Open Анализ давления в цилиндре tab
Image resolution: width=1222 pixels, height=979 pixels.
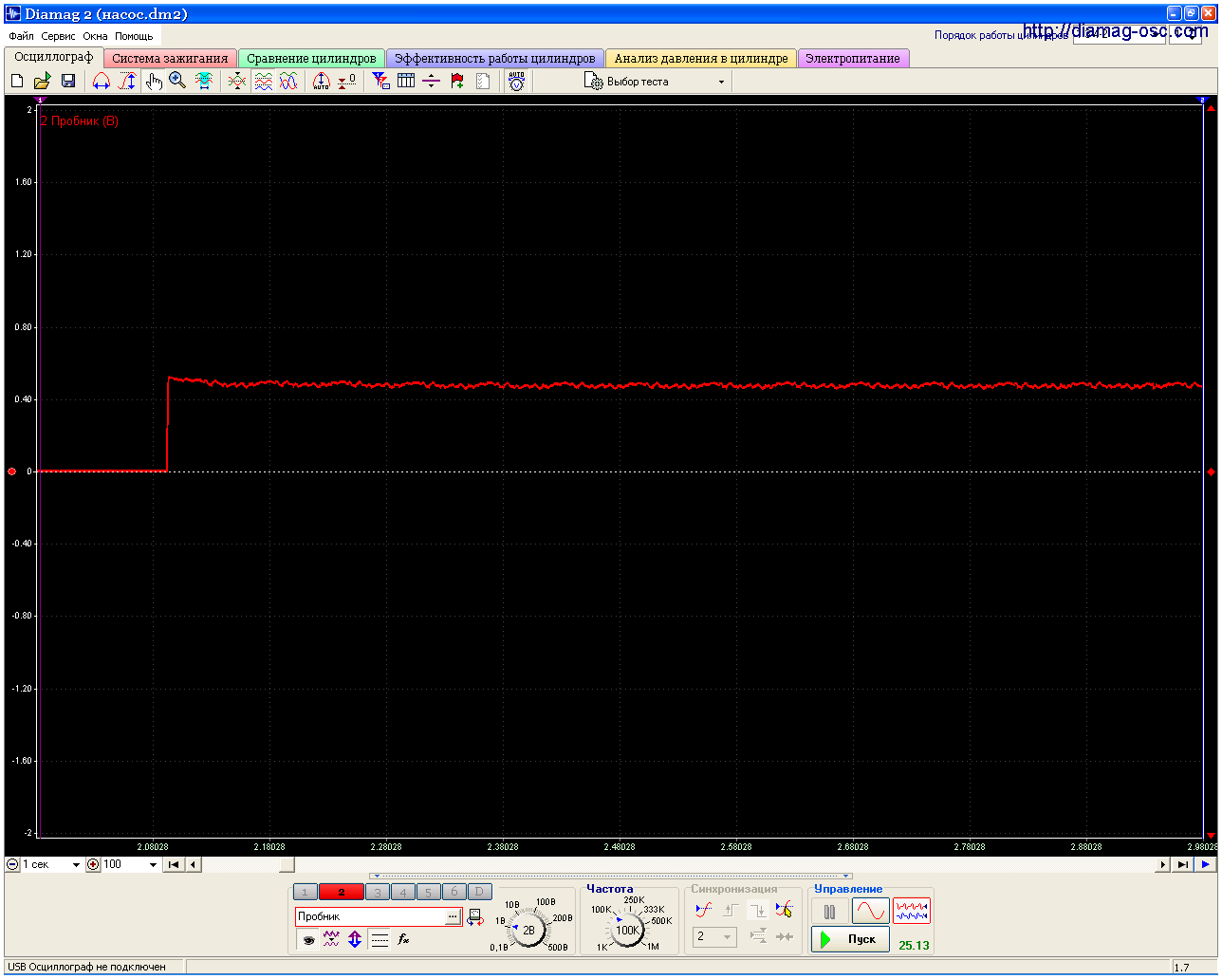701,58
